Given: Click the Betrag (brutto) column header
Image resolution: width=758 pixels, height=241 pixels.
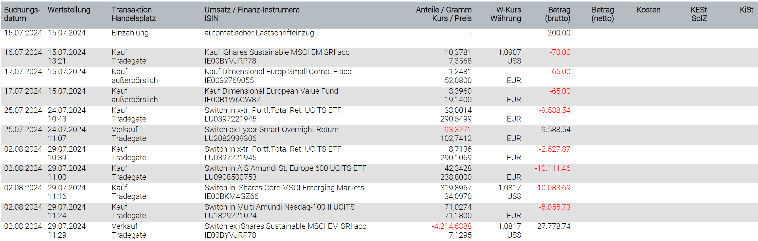Looking at the screenshot, I should (x=557, y=14).
